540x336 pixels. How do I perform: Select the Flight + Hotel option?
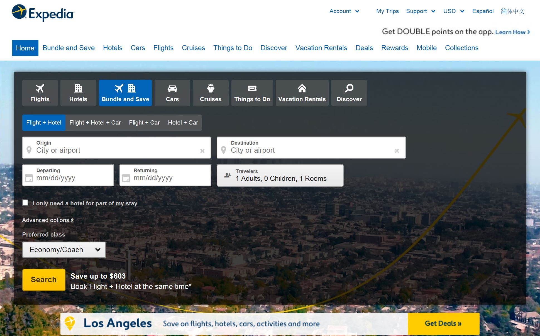point(44,123)
